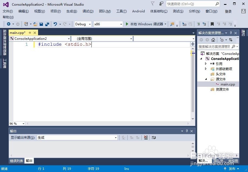Click the pin icon on main.cpp tab
The image size is (248, 172).
pyautogui.click(x=30, y=33)
